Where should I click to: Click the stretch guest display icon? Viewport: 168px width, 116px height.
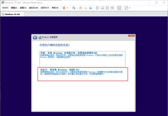tap(126, 8)
